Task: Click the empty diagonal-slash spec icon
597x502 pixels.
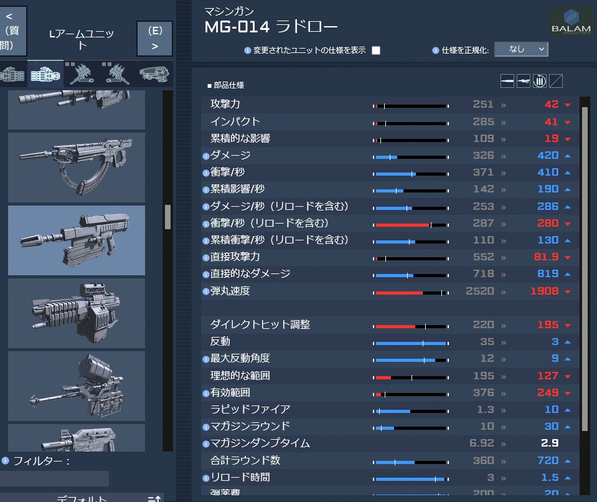Action: pos(556,81)
